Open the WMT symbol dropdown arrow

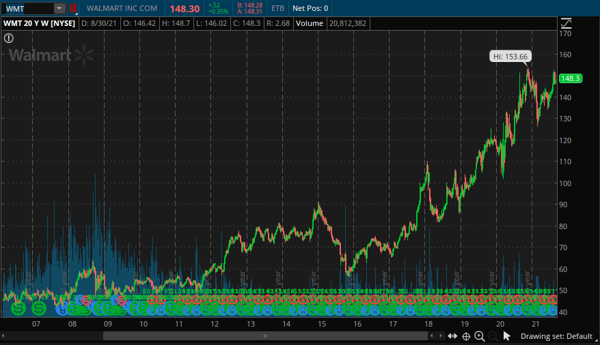click(x=59, y=8)
